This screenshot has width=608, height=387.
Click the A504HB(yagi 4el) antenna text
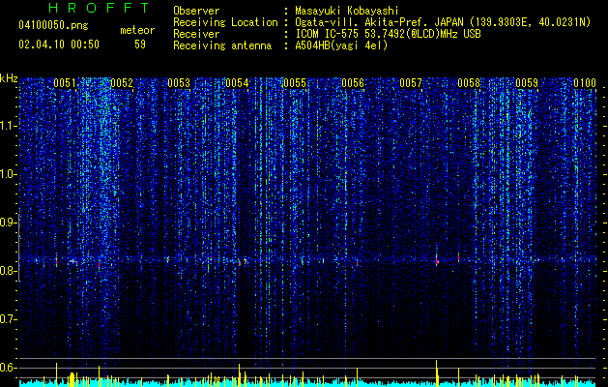coord(341,45)
